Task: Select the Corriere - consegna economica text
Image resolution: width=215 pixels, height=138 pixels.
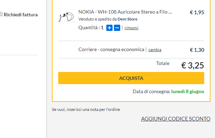Action: click(x=111, y=49)
